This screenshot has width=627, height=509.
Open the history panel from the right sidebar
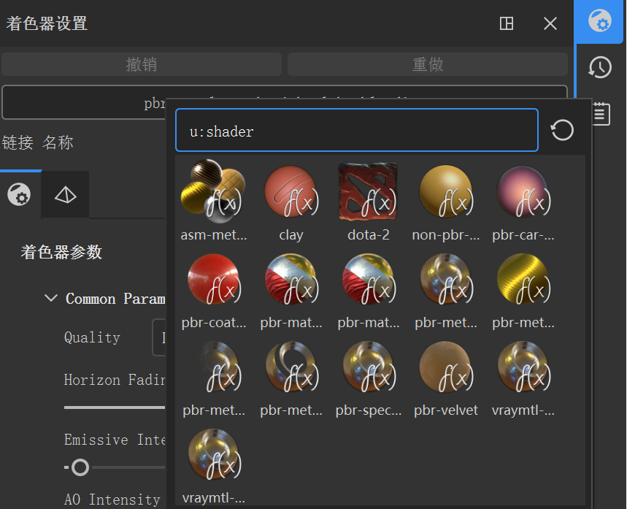(x=599, y=67)
